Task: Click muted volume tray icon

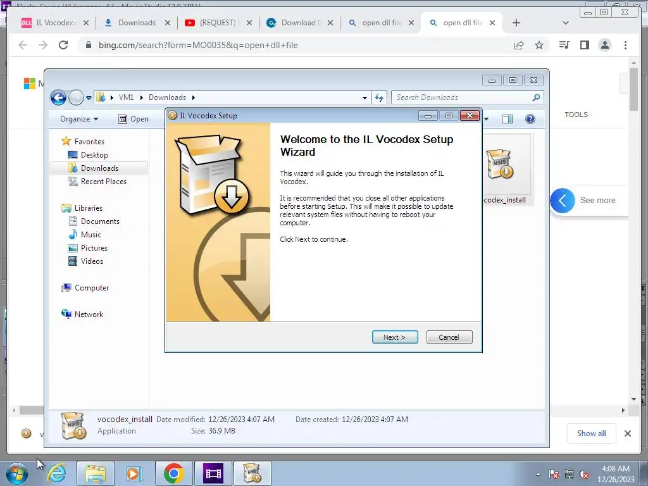Action: [x=584, y=475]
